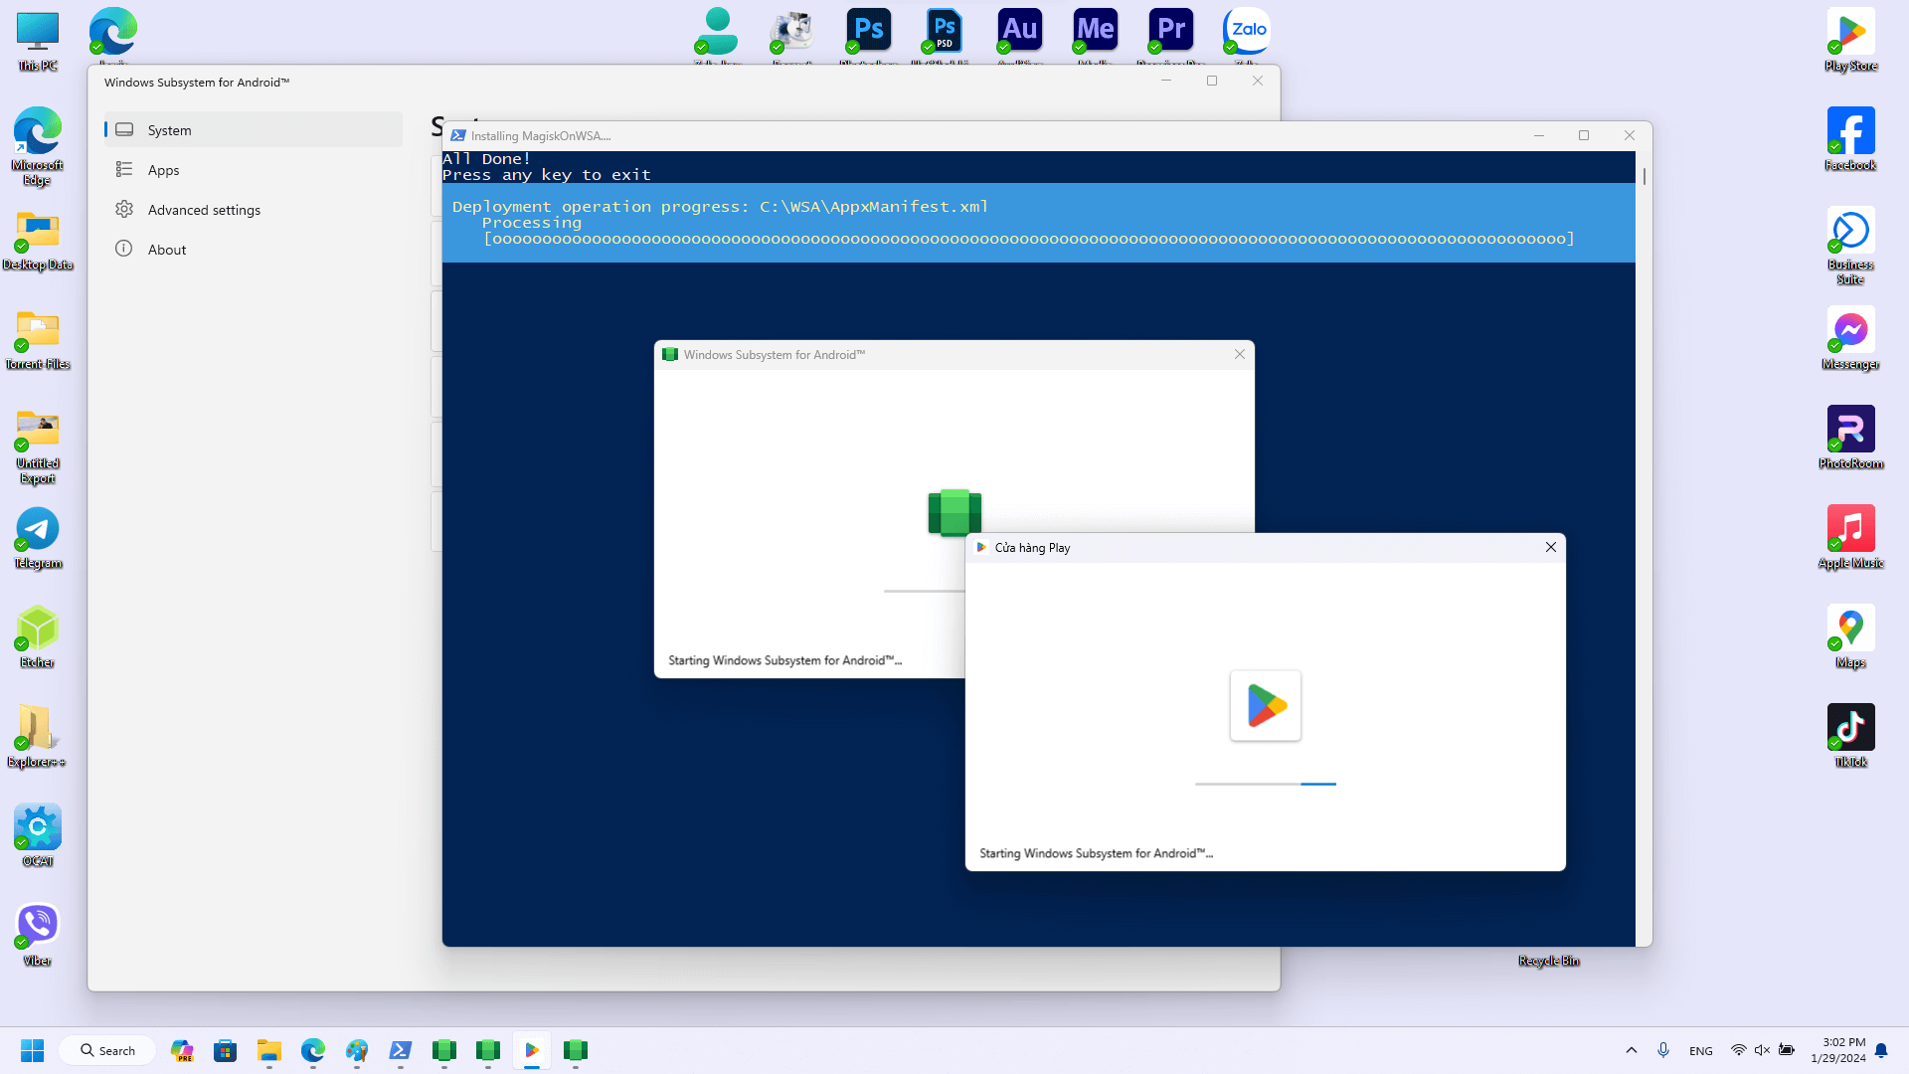Screen dimensions: 1909x1074
Task: Open Wi-Fi network tray icon
Action: 1738,1050
